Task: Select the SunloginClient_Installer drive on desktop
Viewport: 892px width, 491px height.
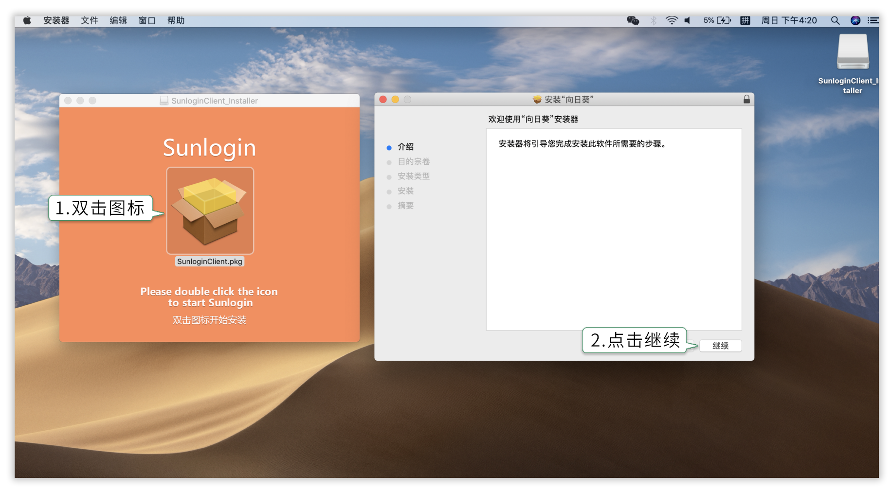Action: pos(853,63)
